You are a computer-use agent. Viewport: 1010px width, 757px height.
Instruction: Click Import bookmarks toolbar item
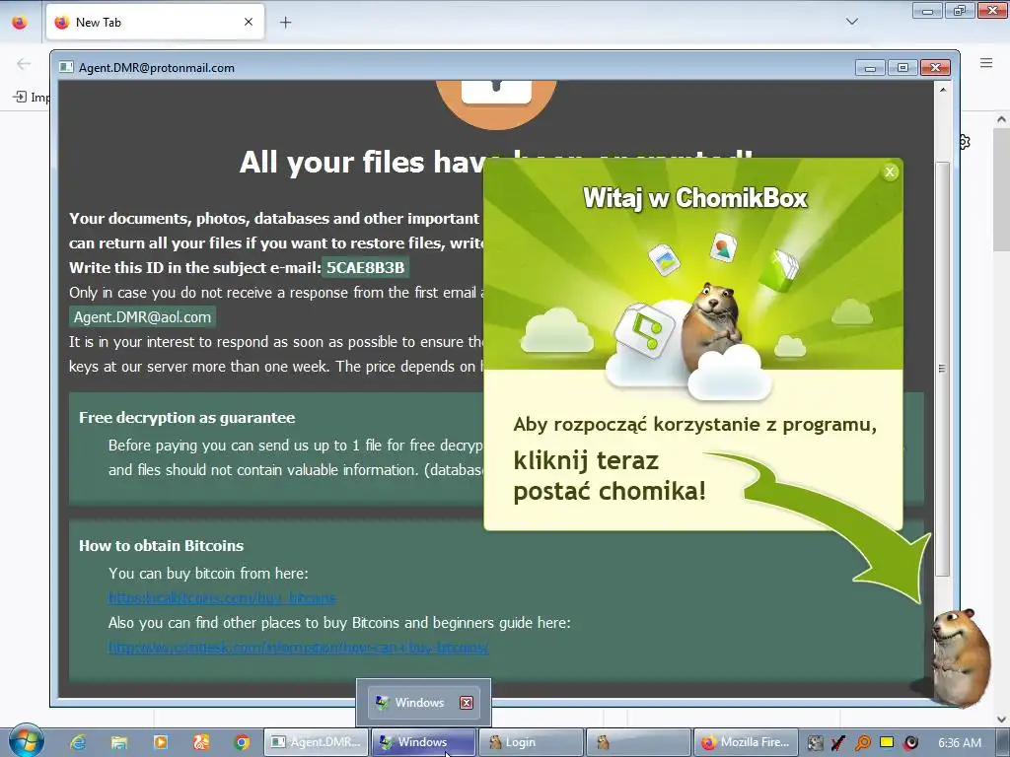pyautogui.click(x=31, y=98)
